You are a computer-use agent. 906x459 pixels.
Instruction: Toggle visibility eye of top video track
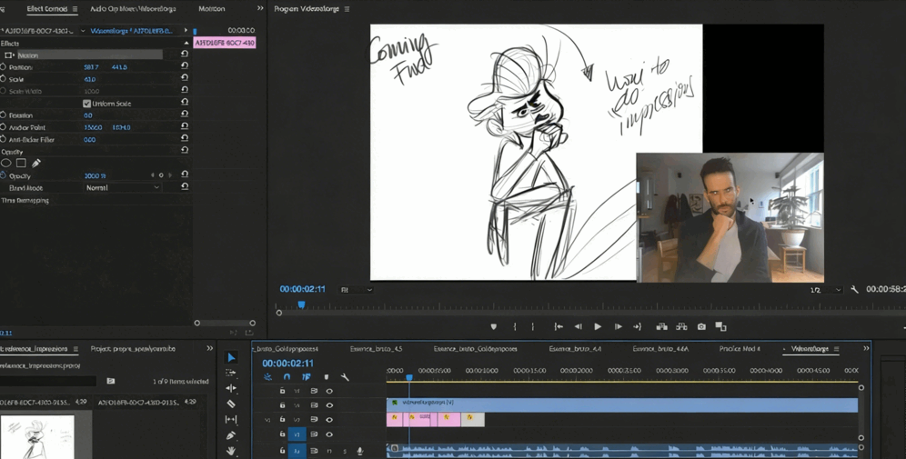point(329,391)
